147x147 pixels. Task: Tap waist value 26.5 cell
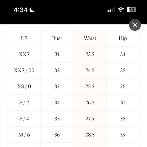(90, 102)
